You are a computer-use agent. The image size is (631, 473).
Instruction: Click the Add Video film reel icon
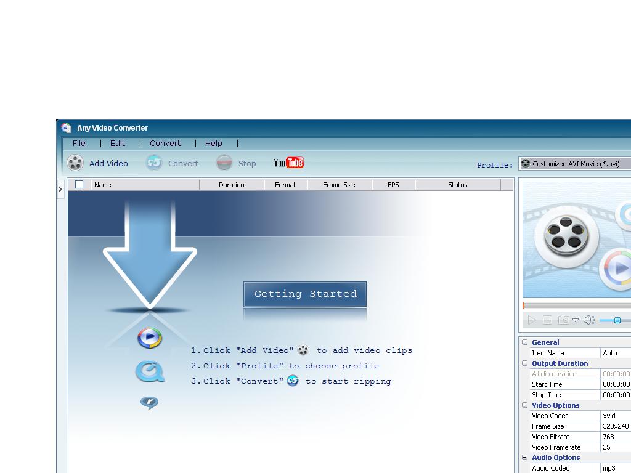pos(75,163)
